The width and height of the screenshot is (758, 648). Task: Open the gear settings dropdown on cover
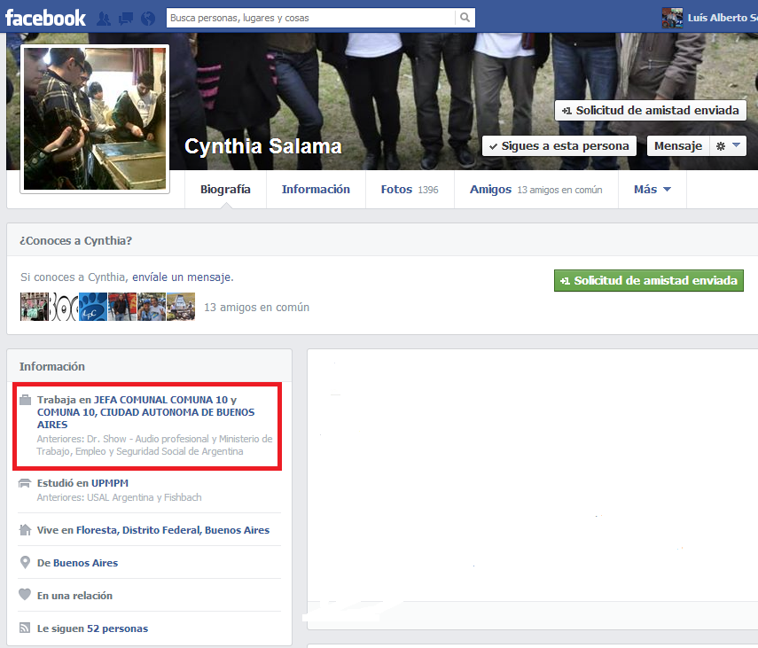(727, 146)
